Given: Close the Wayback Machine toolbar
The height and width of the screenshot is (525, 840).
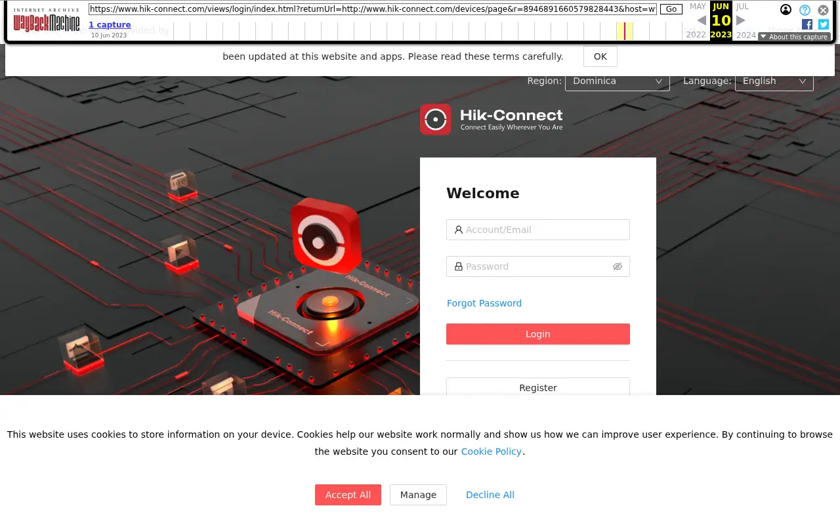Looking at the screenshot, I should (x=823, y=10).
